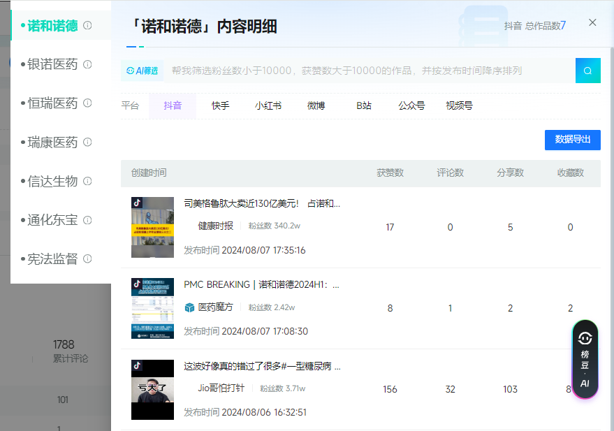Click 1788 累计评论 in background page
The image size is (614, 431).
(x=70, y=351)
